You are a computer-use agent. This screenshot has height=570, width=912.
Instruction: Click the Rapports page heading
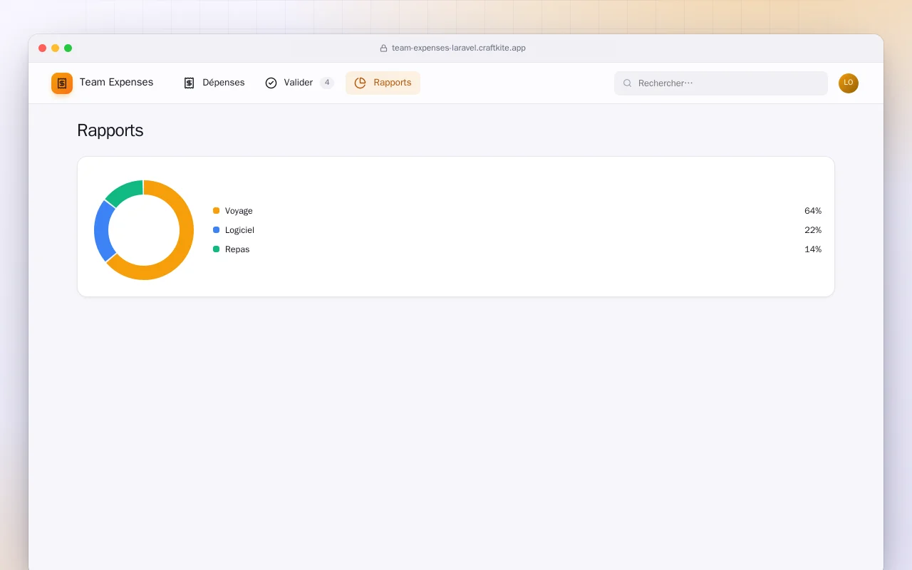[110, 130]
